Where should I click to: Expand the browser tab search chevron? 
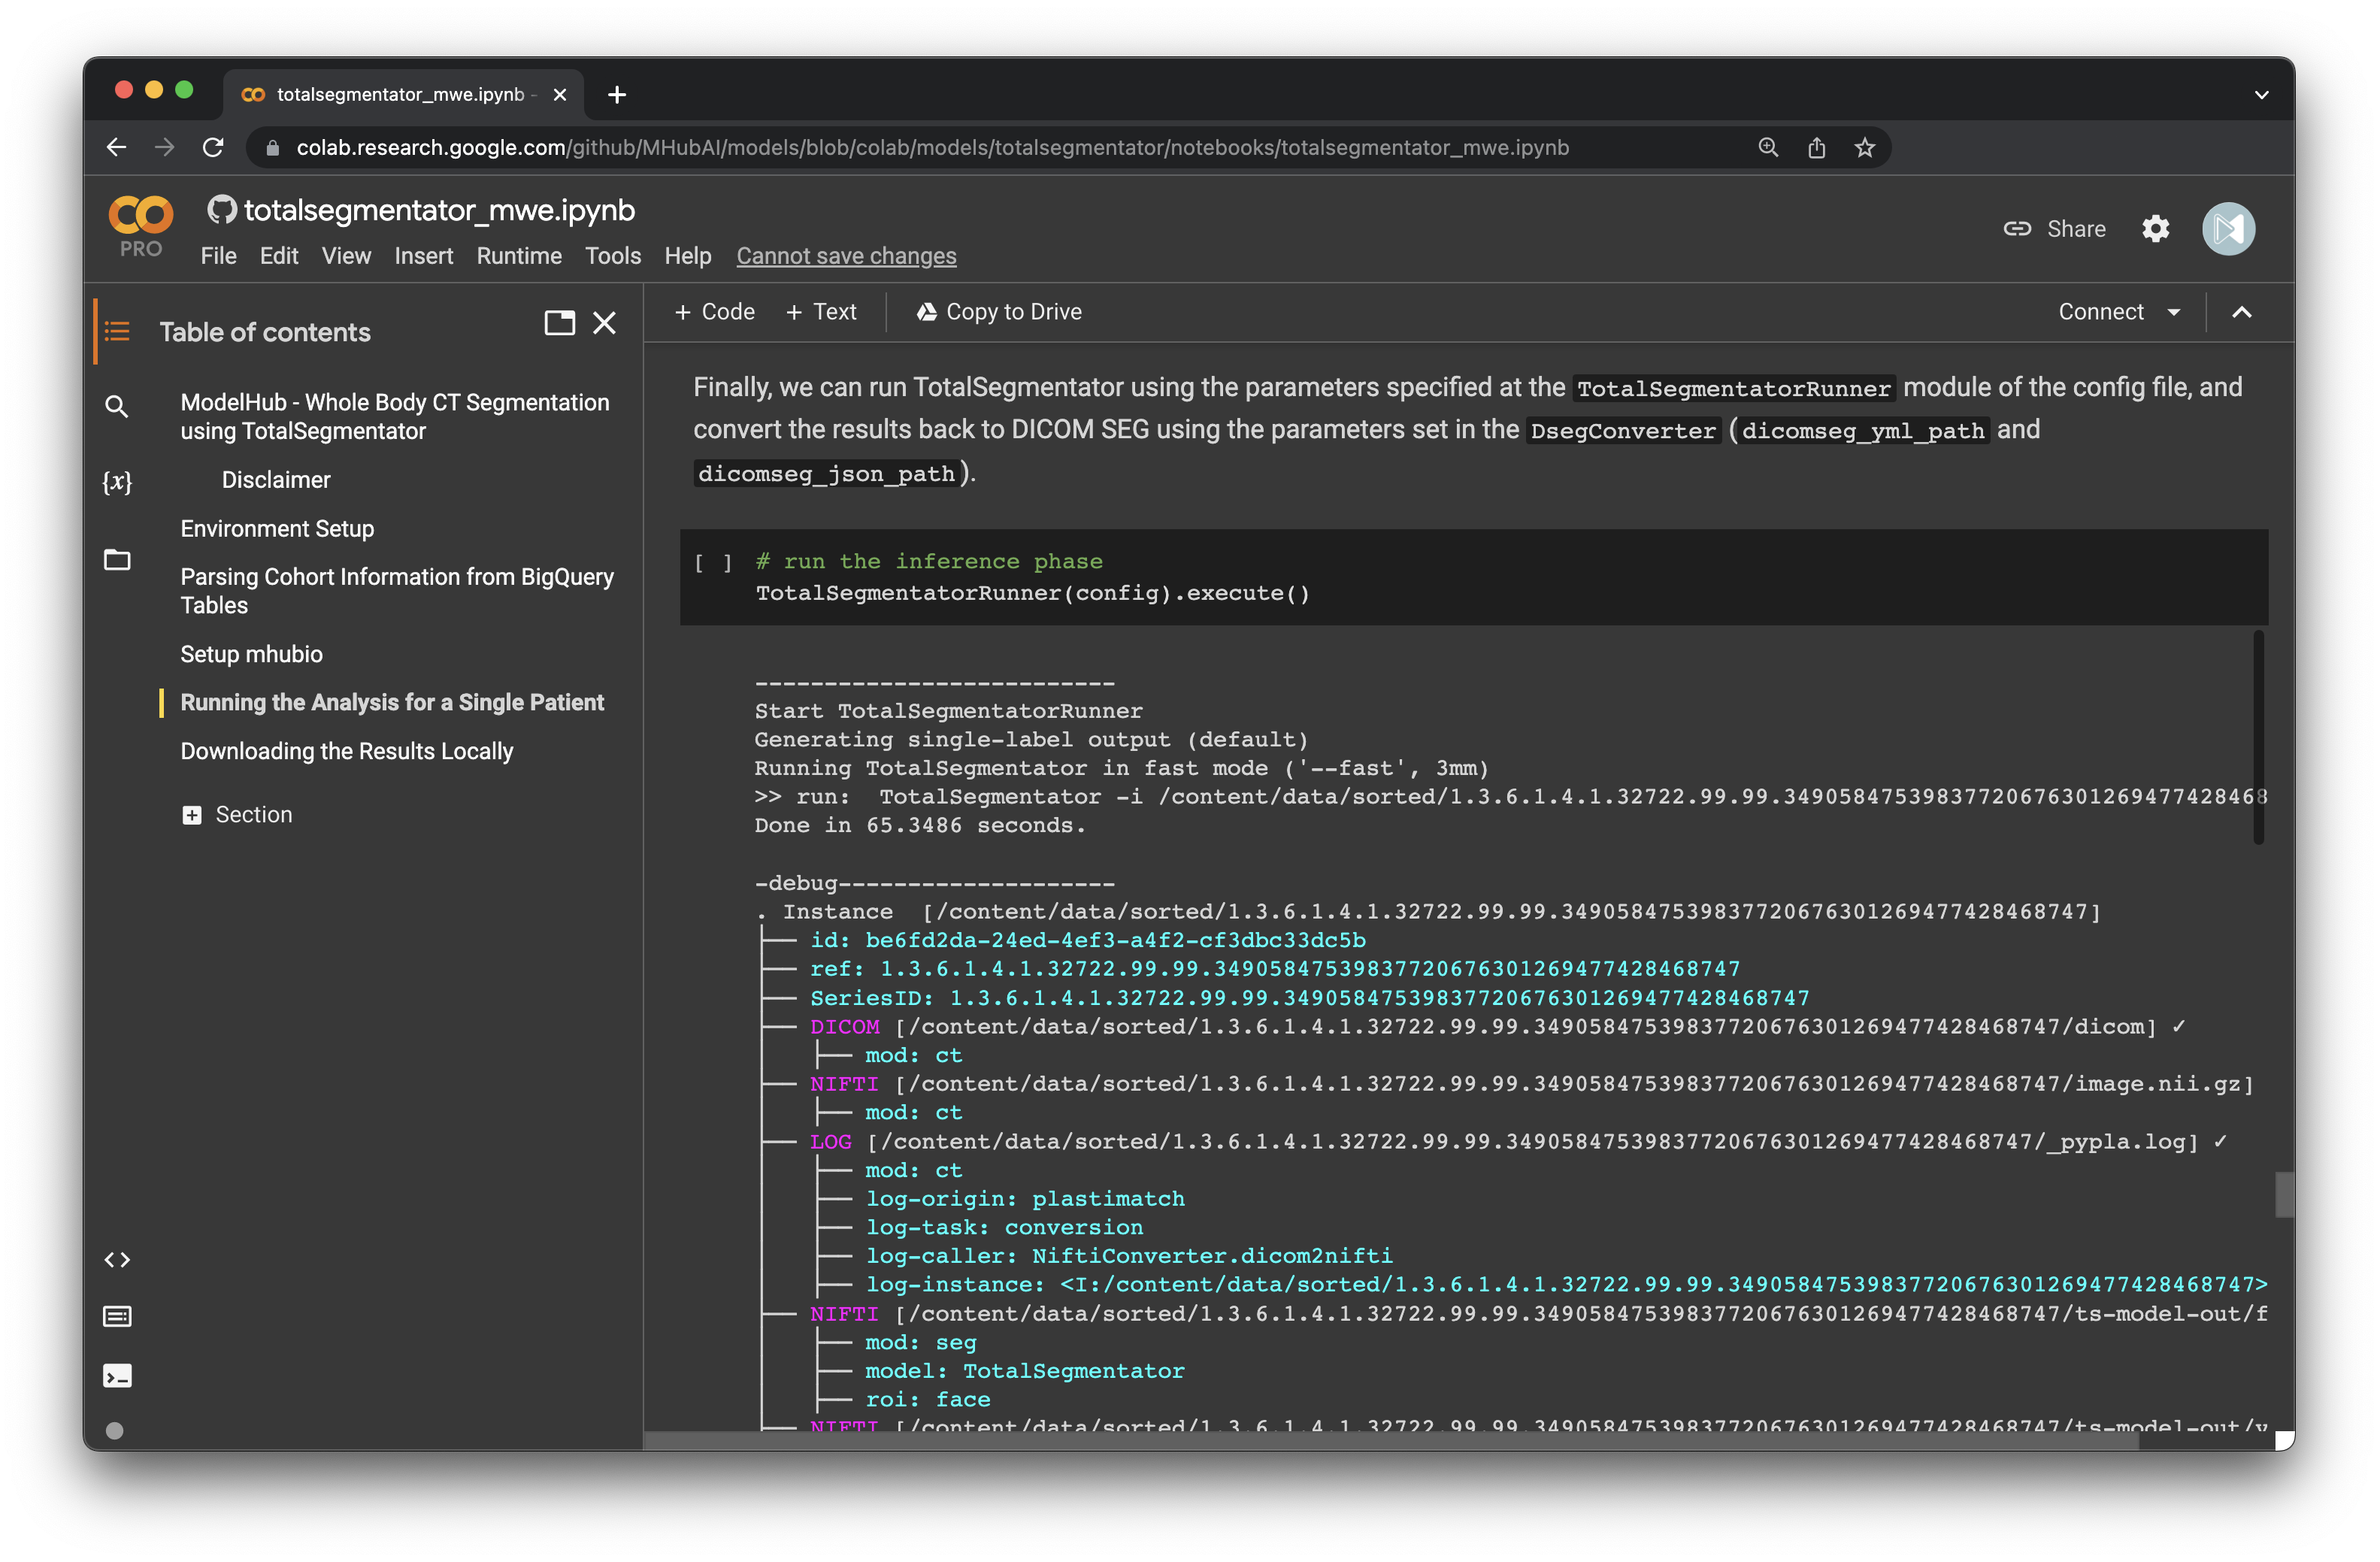coord(2261,95)
